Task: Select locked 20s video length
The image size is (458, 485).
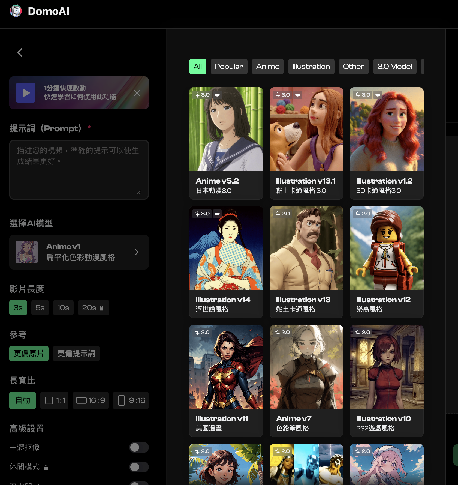Action: tap(94, 308)
